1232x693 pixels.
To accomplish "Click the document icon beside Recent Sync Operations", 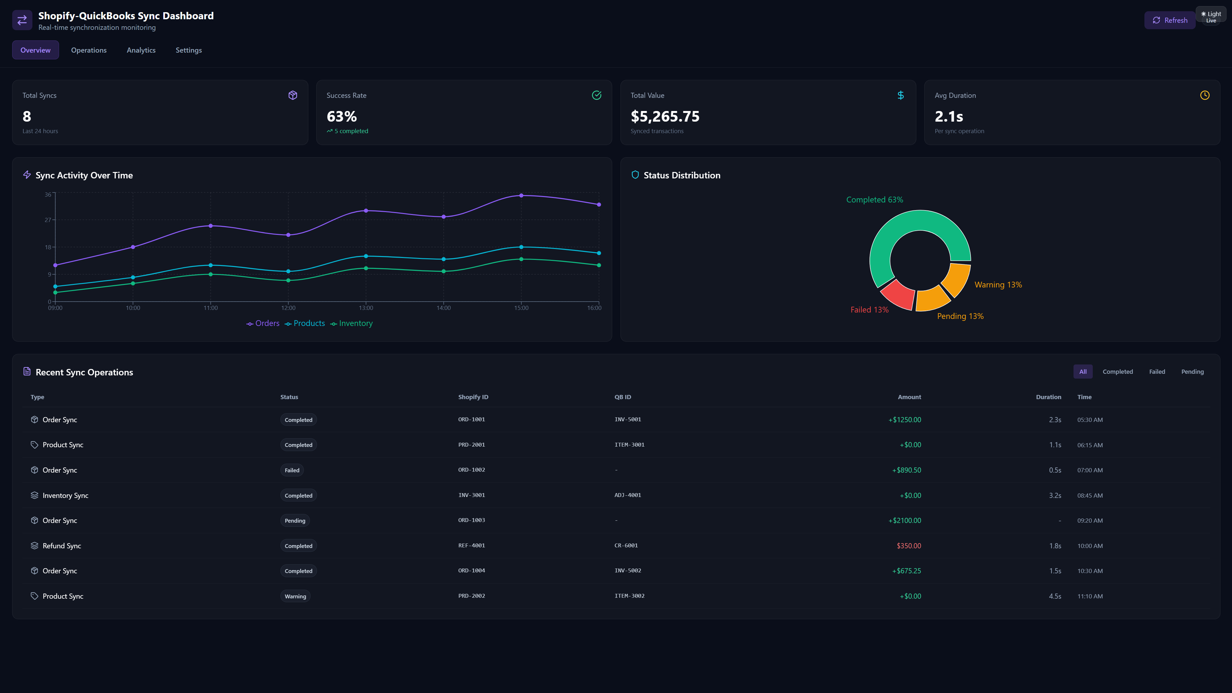I will [x=27, y=372].
